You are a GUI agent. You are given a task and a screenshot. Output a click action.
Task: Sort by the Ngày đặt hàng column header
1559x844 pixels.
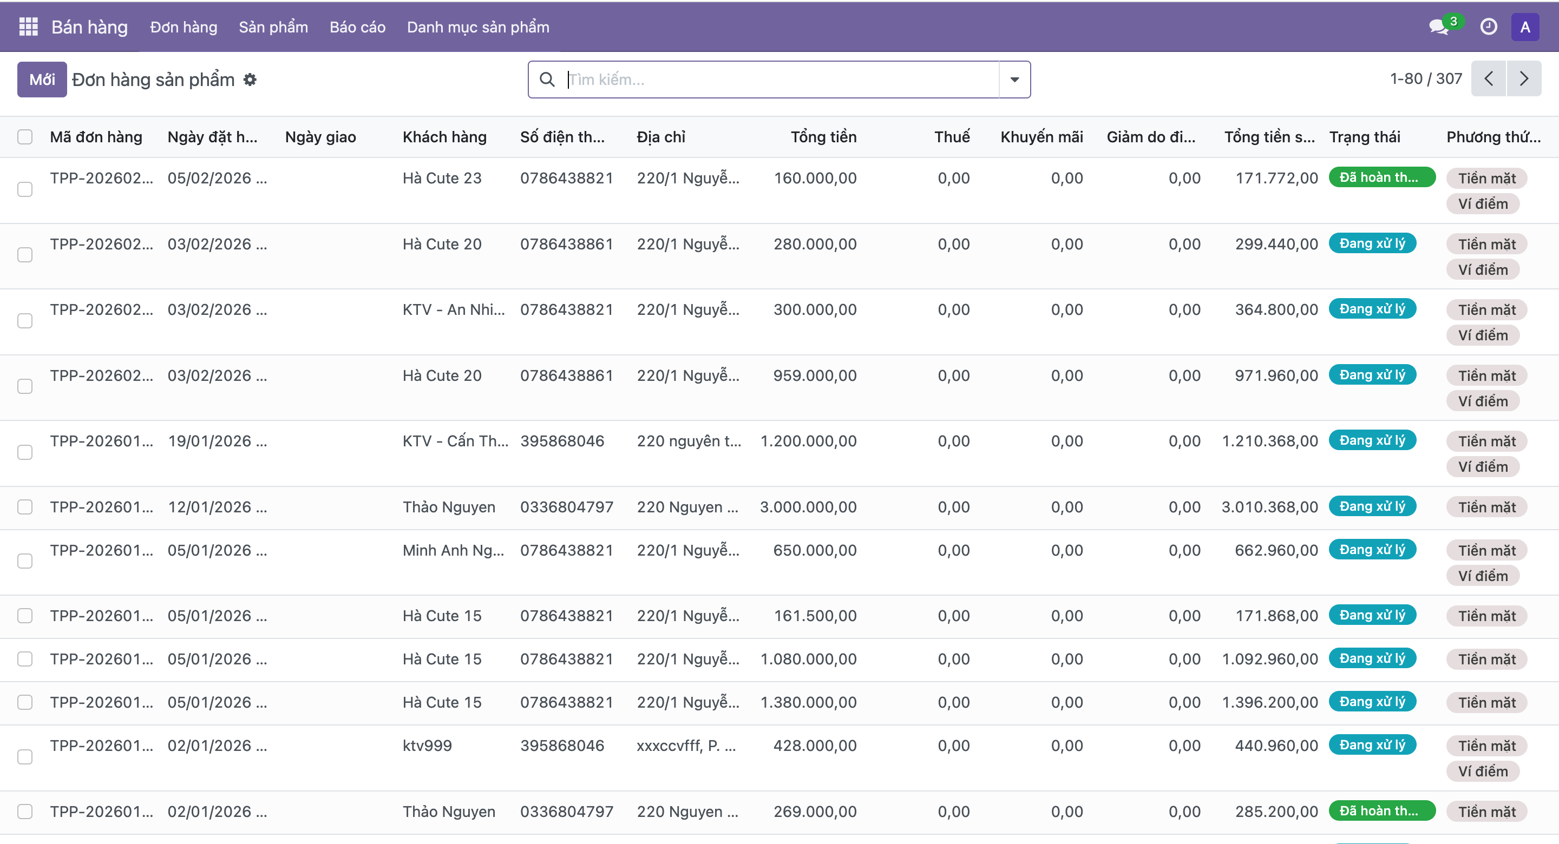click(212, 137)
